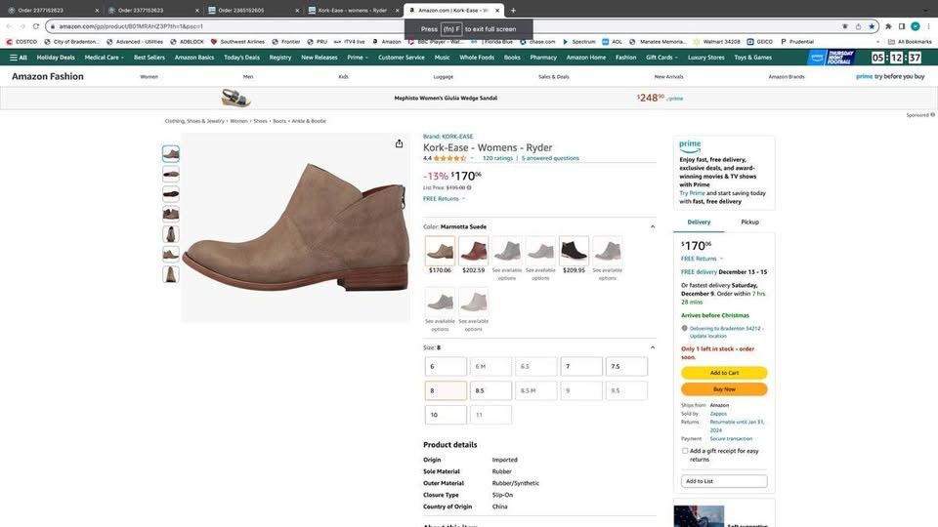Select size 7.5
Screen dimensions: 938x527
[626, 366]
